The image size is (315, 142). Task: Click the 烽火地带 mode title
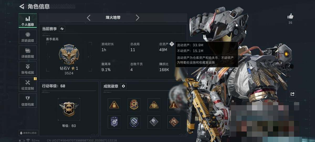click(x=113, y=18)
